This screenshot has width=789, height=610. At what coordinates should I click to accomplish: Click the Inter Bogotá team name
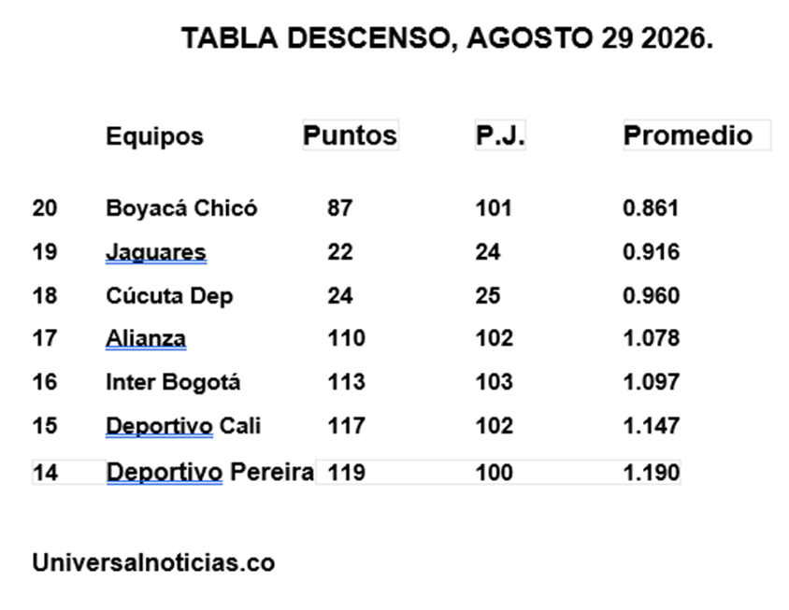(173, 382)
